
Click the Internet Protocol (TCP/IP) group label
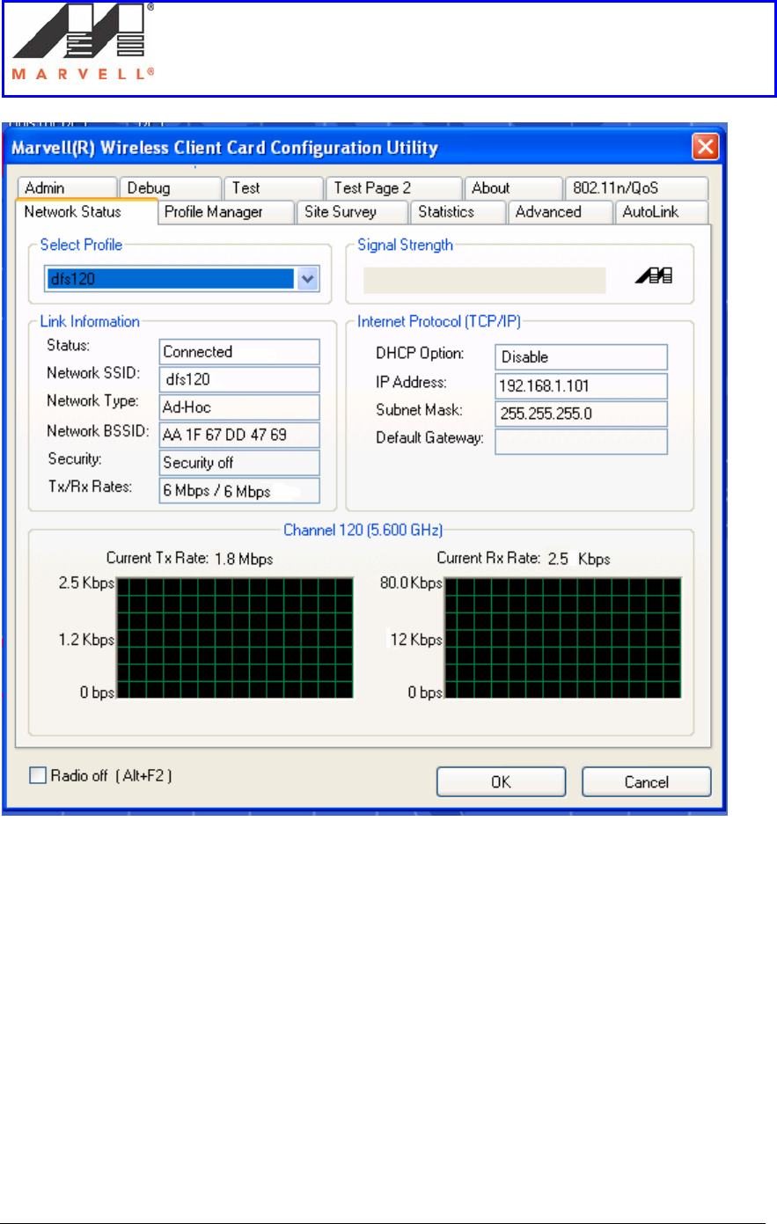pyautogui.click(x=439, y=322)
